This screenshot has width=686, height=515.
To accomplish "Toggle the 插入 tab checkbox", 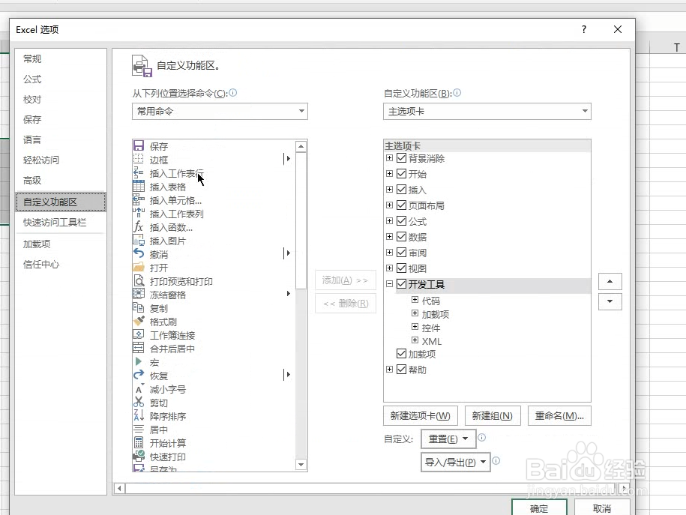I will [x=401, y=190].
